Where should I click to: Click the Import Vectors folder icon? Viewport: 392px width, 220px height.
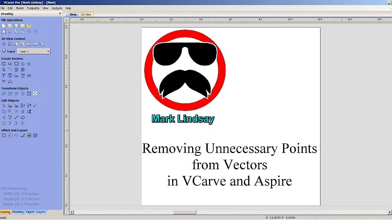point(22,26)
